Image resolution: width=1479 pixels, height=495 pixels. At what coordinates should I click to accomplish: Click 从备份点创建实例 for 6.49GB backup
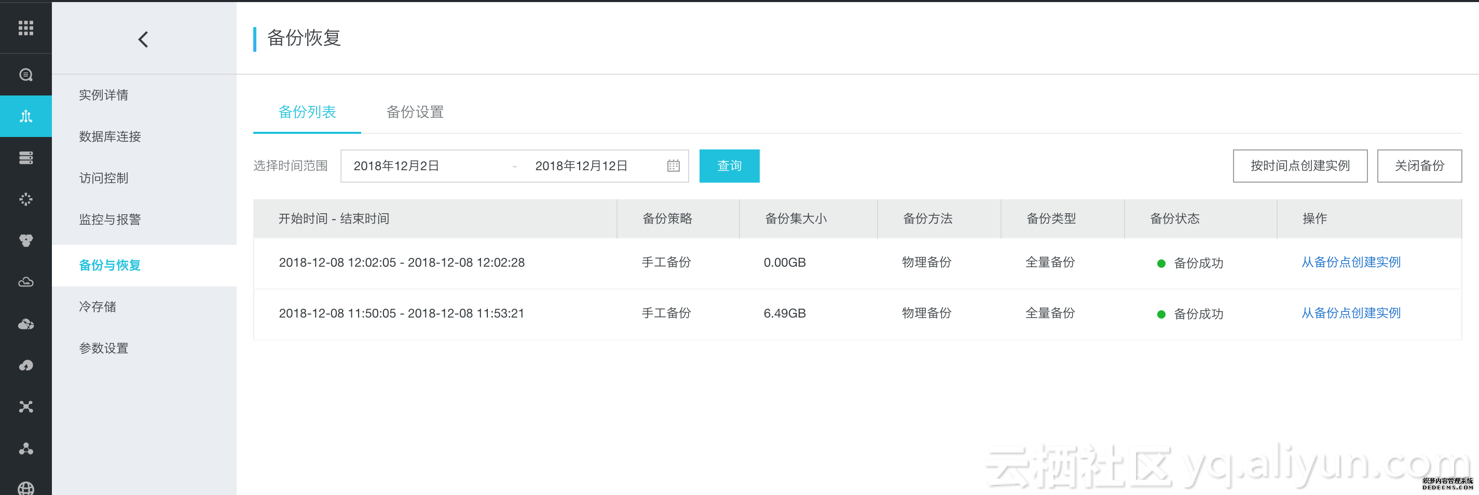coord(1350,313)
